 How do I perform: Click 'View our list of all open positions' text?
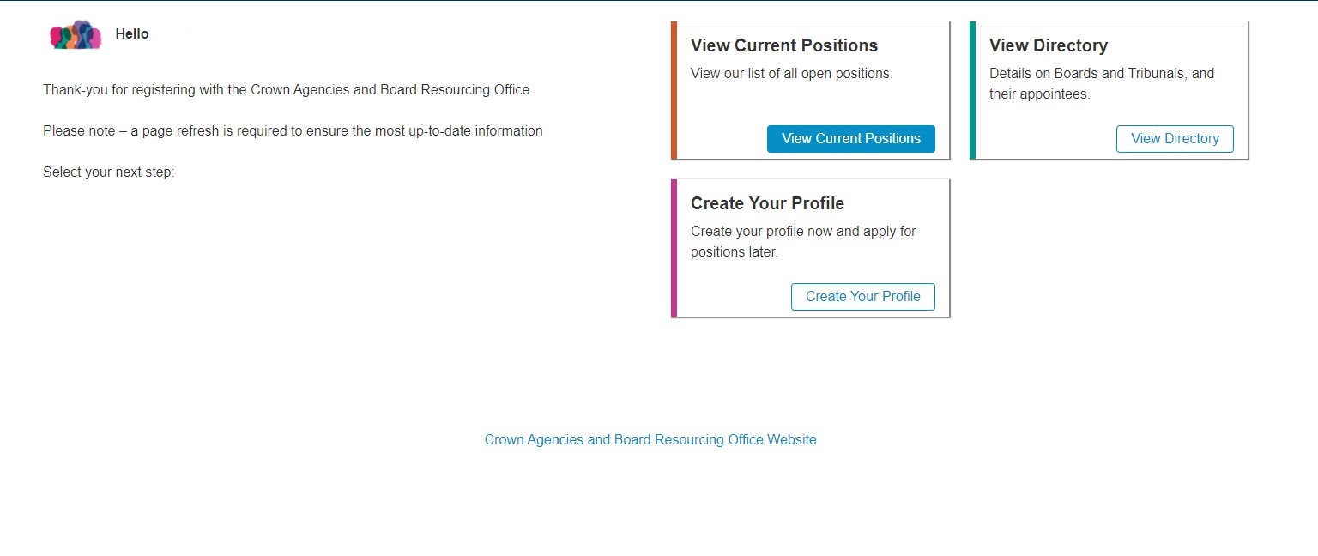pyautogui.click(x=792, y=74)
